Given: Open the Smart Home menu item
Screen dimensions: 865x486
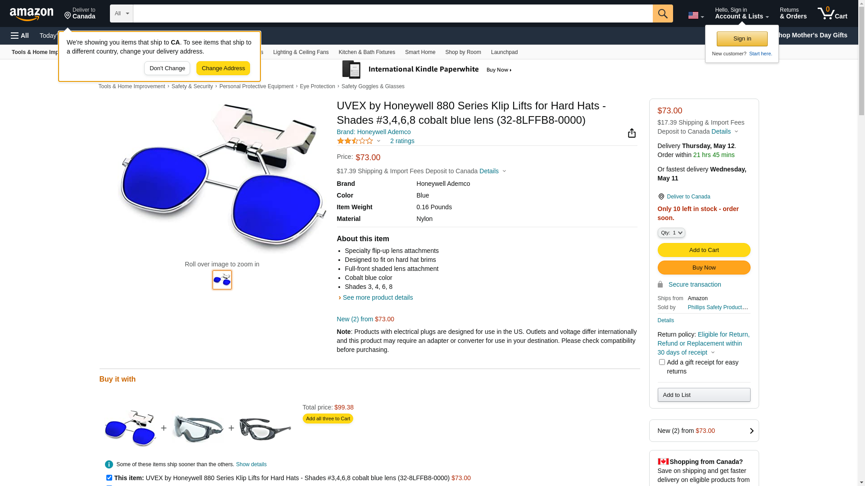Looking at the screenshot, I should point(420,52).
